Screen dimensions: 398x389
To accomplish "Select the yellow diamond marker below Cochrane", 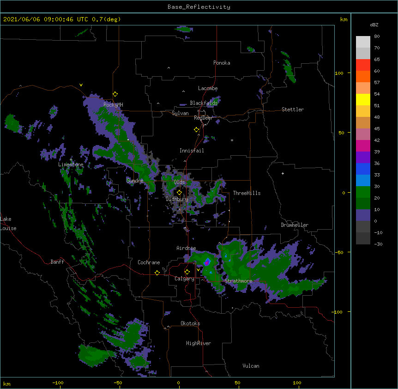I will 157,273.
